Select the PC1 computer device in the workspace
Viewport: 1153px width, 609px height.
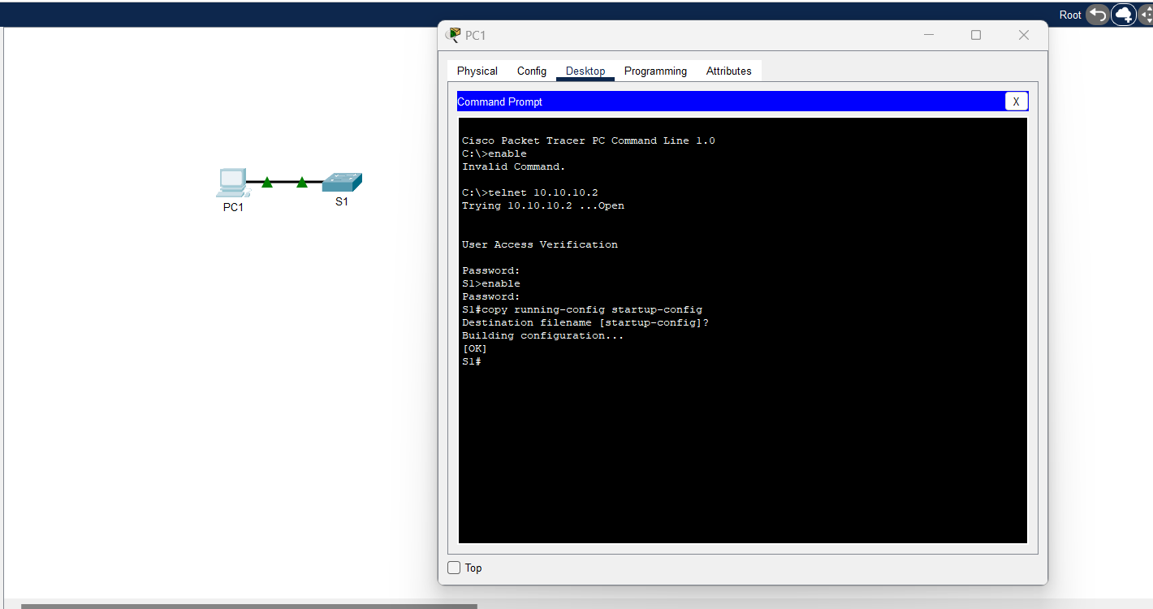click(232, 183)
